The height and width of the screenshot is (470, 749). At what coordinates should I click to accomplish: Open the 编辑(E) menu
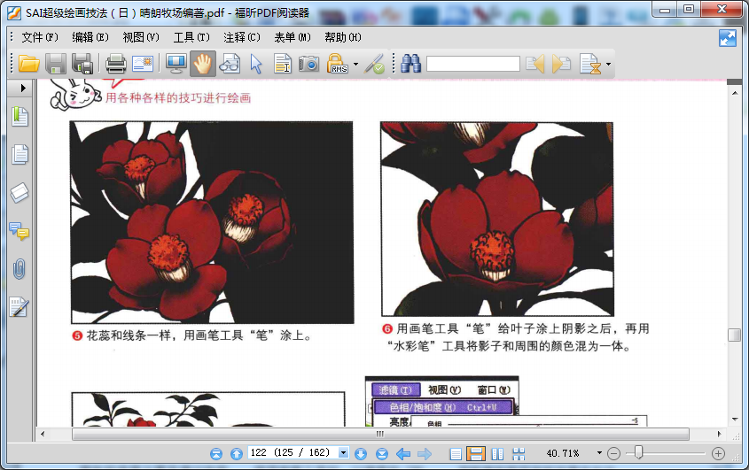click(x=90, y=37)
